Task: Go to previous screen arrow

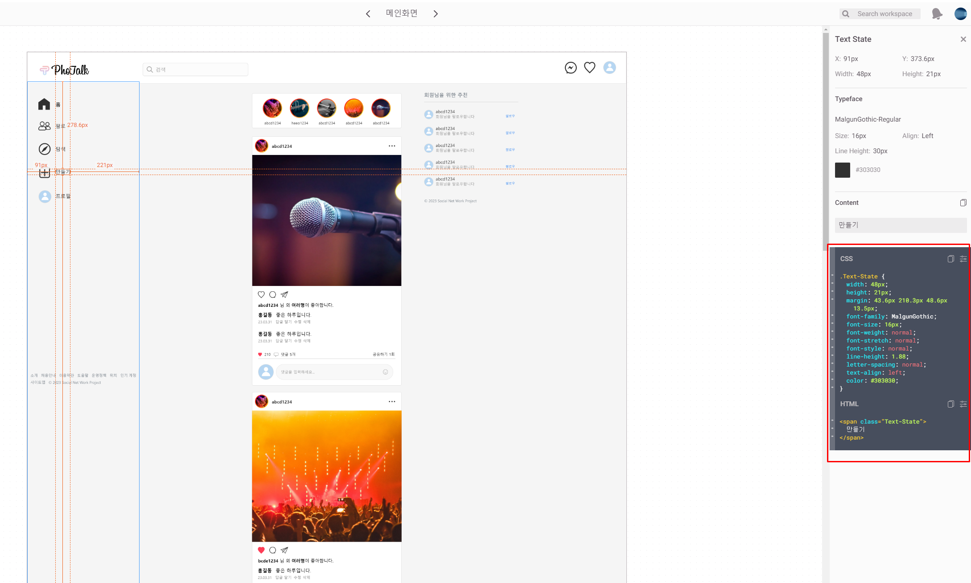Action: [x=368, y=14]
